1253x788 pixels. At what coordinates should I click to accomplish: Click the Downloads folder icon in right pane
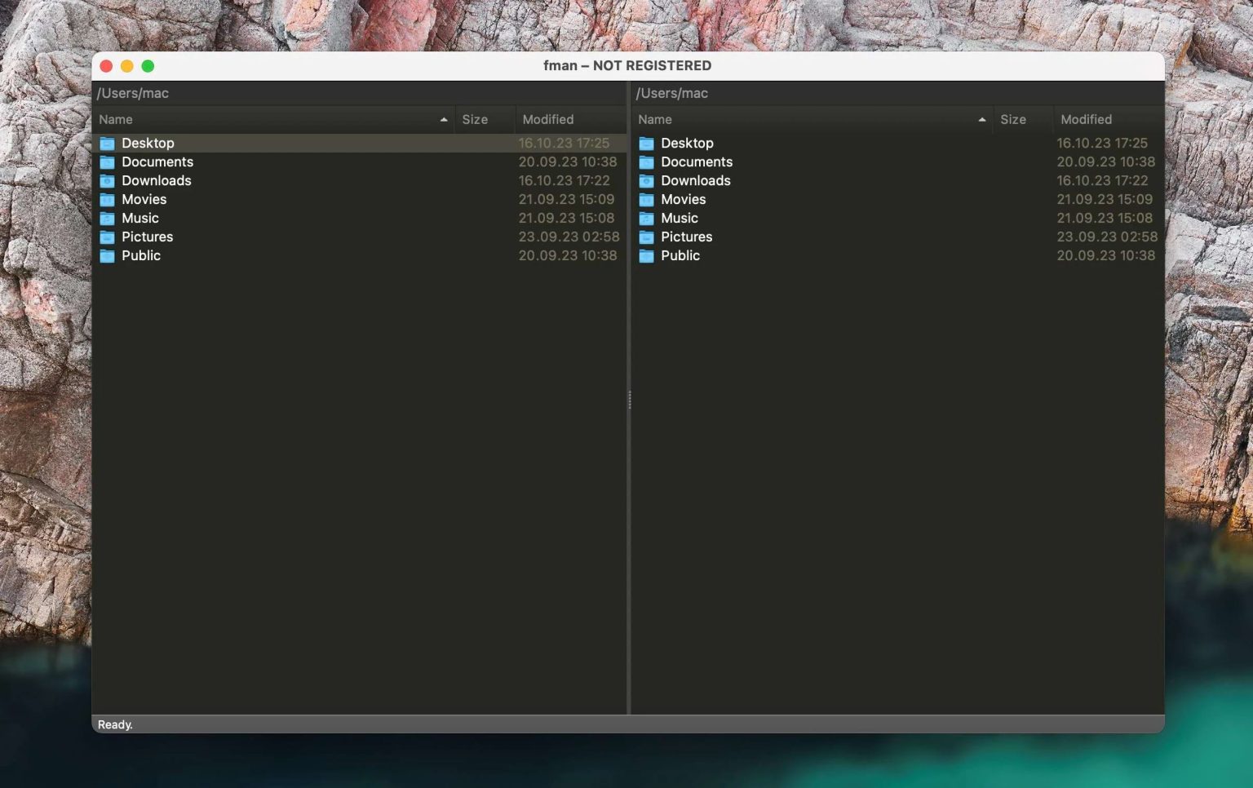coord(646,180)
